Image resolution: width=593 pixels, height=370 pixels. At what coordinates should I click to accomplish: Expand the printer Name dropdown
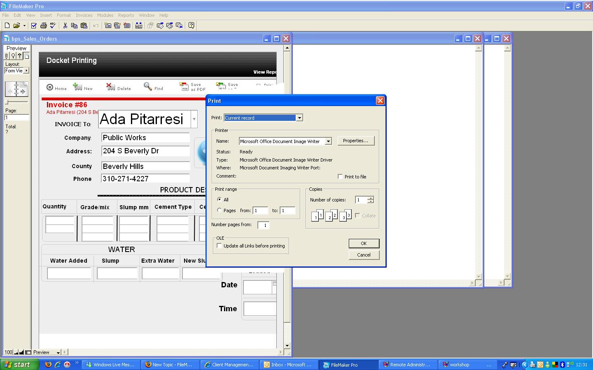pyautogui.click(x=328, y=141)
